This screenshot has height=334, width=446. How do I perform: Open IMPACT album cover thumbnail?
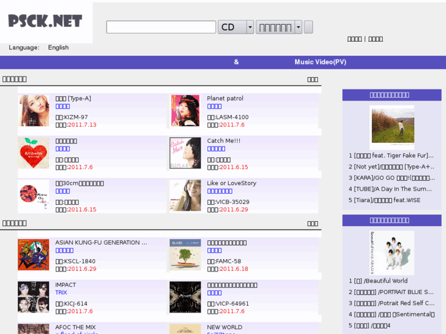click(34, 297)
